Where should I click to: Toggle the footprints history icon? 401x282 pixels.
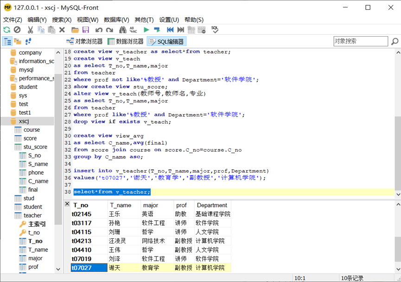click(27, 41)
